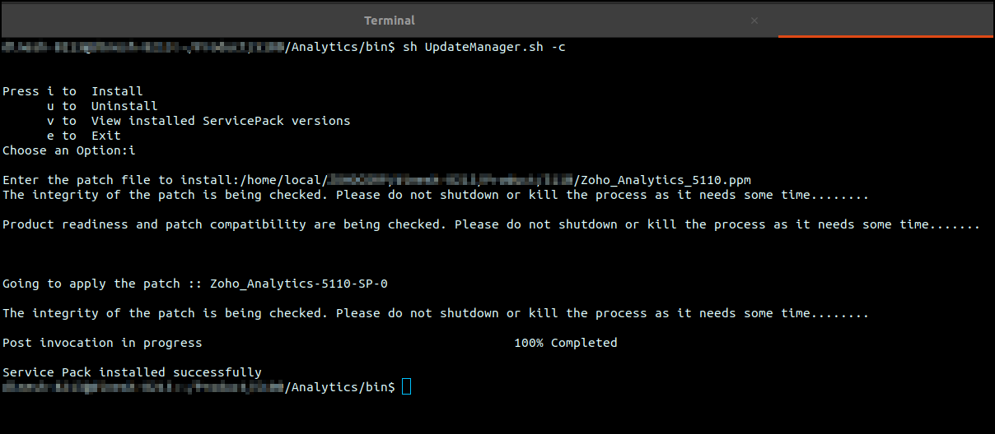Screen dimensions: 995x434
Task: Click 'View installed ServicePack versions' text
Action: pos(221,121)
